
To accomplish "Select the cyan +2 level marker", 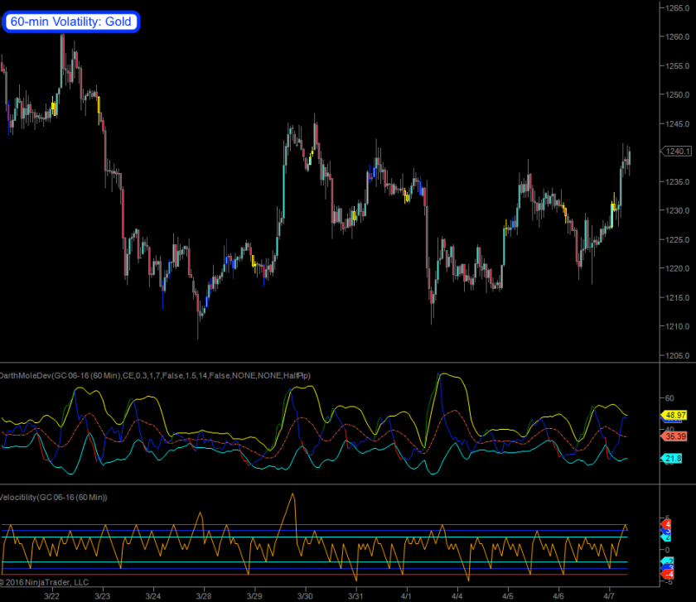I will coord(666,537).
